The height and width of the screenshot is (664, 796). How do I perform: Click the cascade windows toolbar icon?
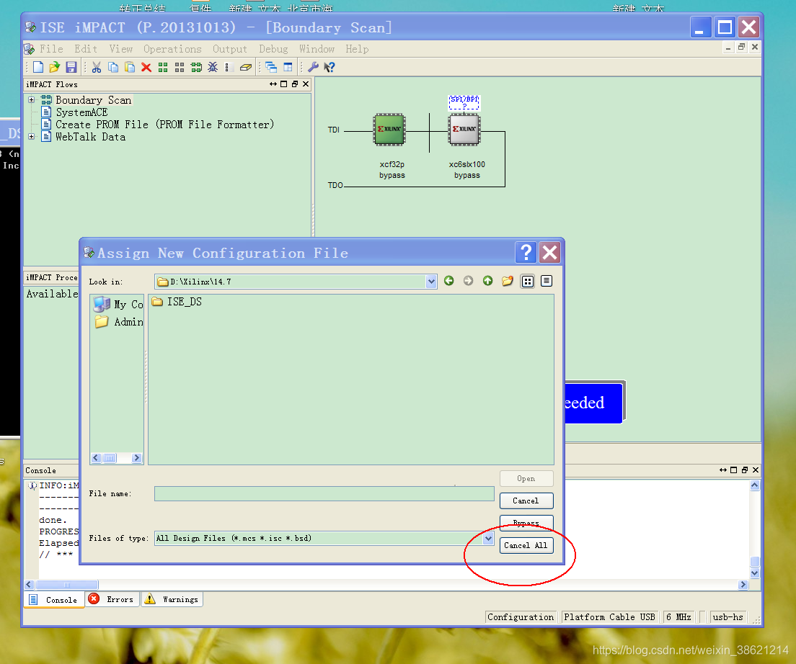coord(271,67)
